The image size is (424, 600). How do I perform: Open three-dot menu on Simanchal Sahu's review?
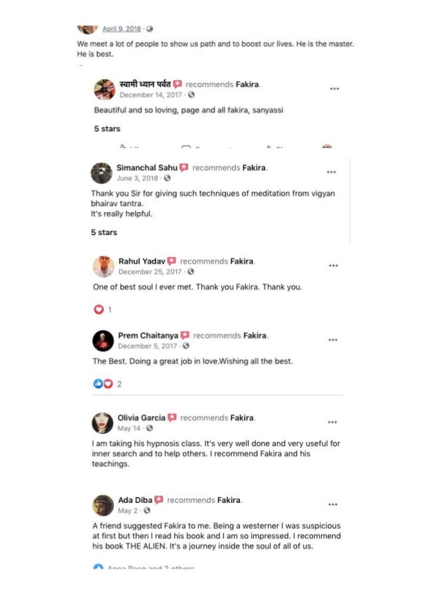coord(331,171)
